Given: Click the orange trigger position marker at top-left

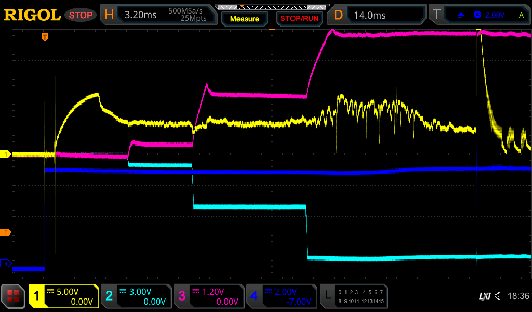Looking at the screenshot, I should tap(45, 37).
